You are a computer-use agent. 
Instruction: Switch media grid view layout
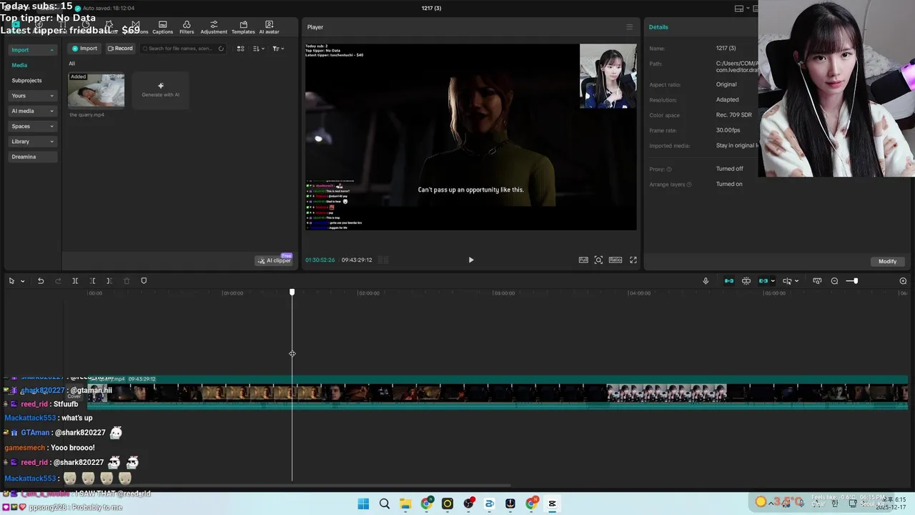[x=240, y=49]
